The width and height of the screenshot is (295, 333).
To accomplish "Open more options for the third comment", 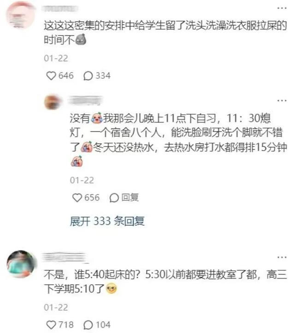I will coord(282,257).
